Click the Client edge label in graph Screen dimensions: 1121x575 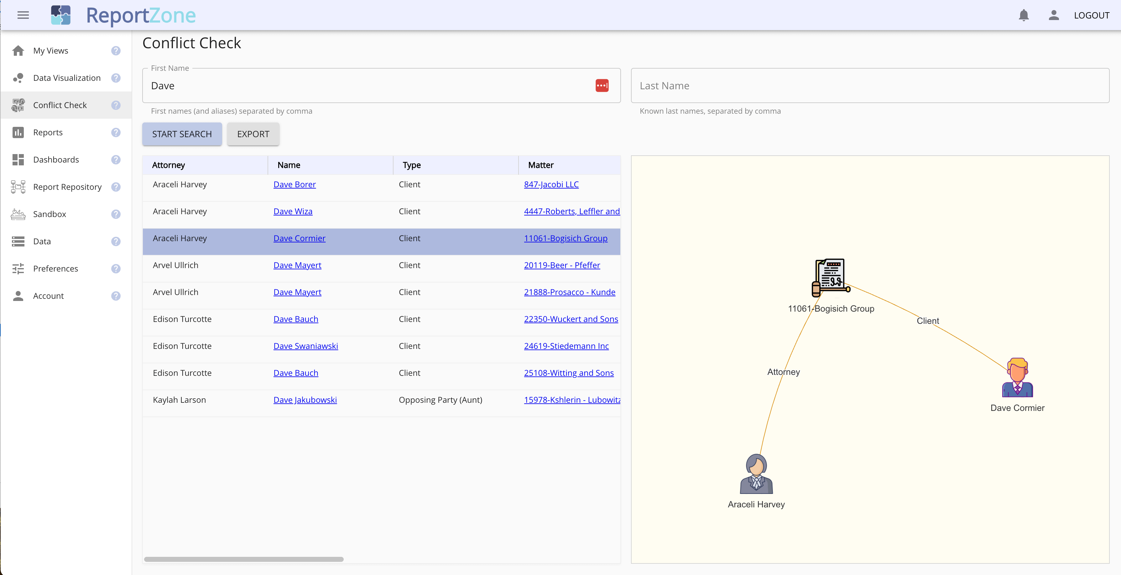(928, 321)
